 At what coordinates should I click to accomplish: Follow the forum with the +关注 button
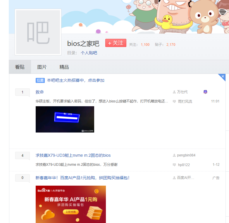pos(116,43)
